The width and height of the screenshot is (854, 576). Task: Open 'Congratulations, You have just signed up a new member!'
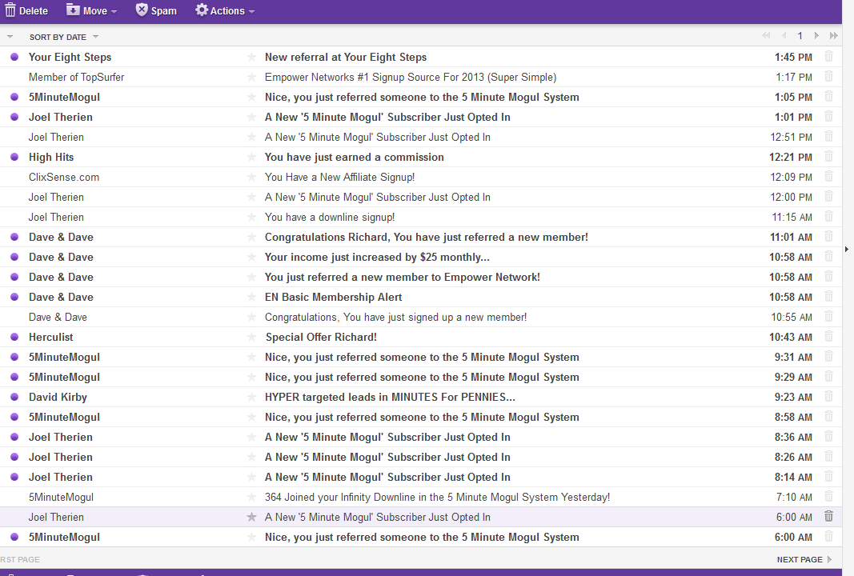(x=395, y=317)
